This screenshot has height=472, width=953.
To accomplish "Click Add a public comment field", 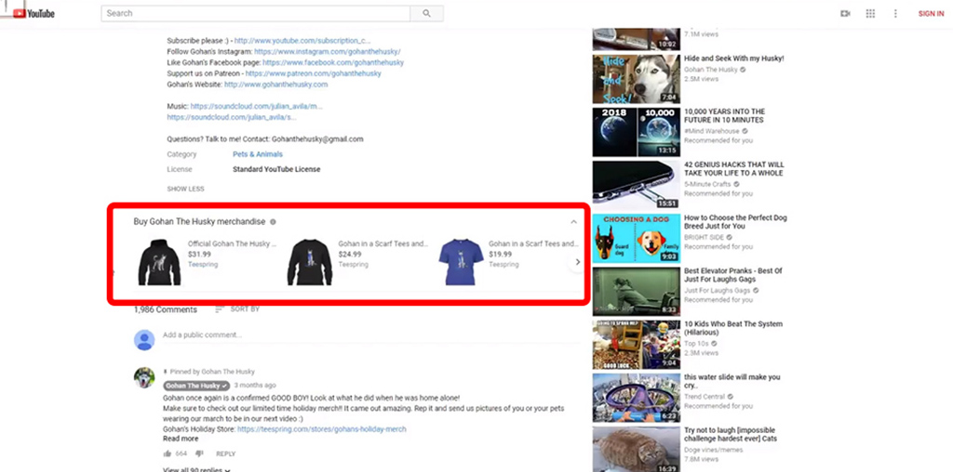I will (370, 335).
